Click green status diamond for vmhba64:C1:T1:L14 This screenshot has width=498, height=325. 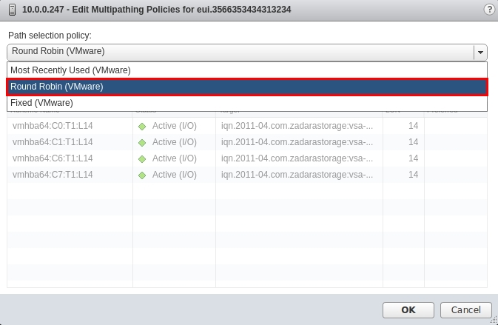pyautogui.click(x=142, y=142)
